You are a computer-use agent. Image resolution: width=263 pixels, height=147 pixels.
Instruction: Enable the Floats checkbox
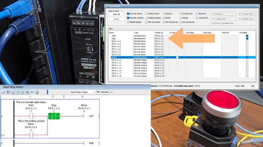[x=163, y=18]
